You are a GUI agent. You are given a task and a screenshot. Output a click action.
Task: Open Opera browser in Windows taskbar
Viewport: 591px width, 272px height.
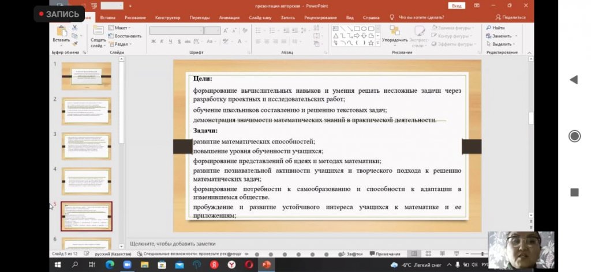[249, 265]
